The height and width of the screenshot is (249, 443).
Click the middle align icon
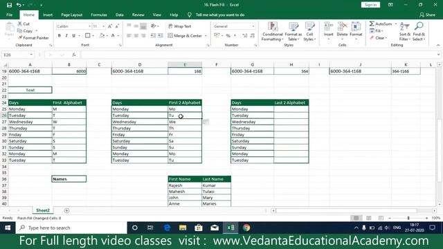coord(136,26)
